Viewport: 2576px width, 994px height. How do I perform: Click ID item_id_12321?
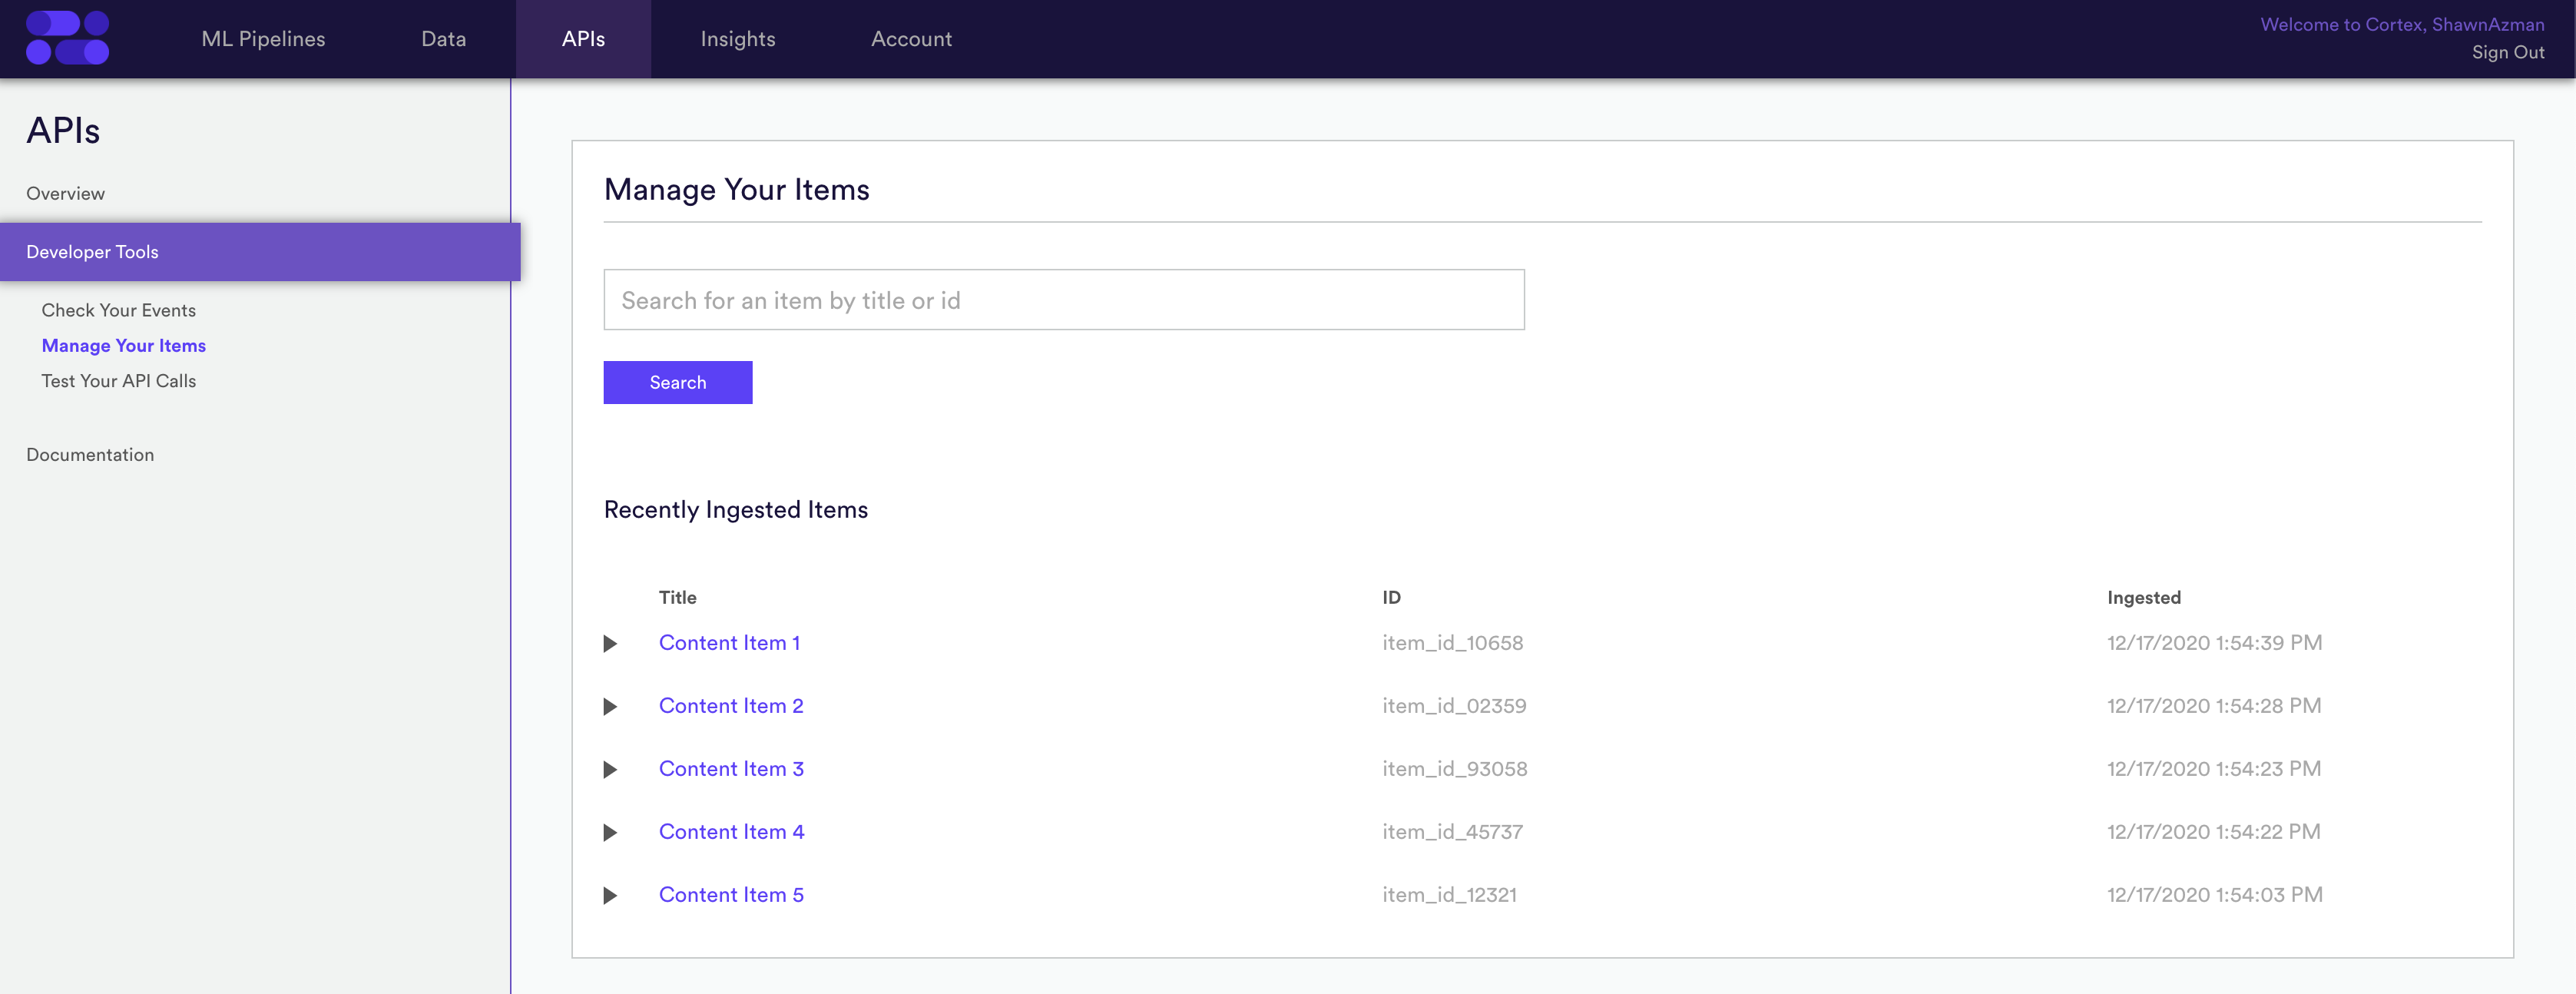1449,895
